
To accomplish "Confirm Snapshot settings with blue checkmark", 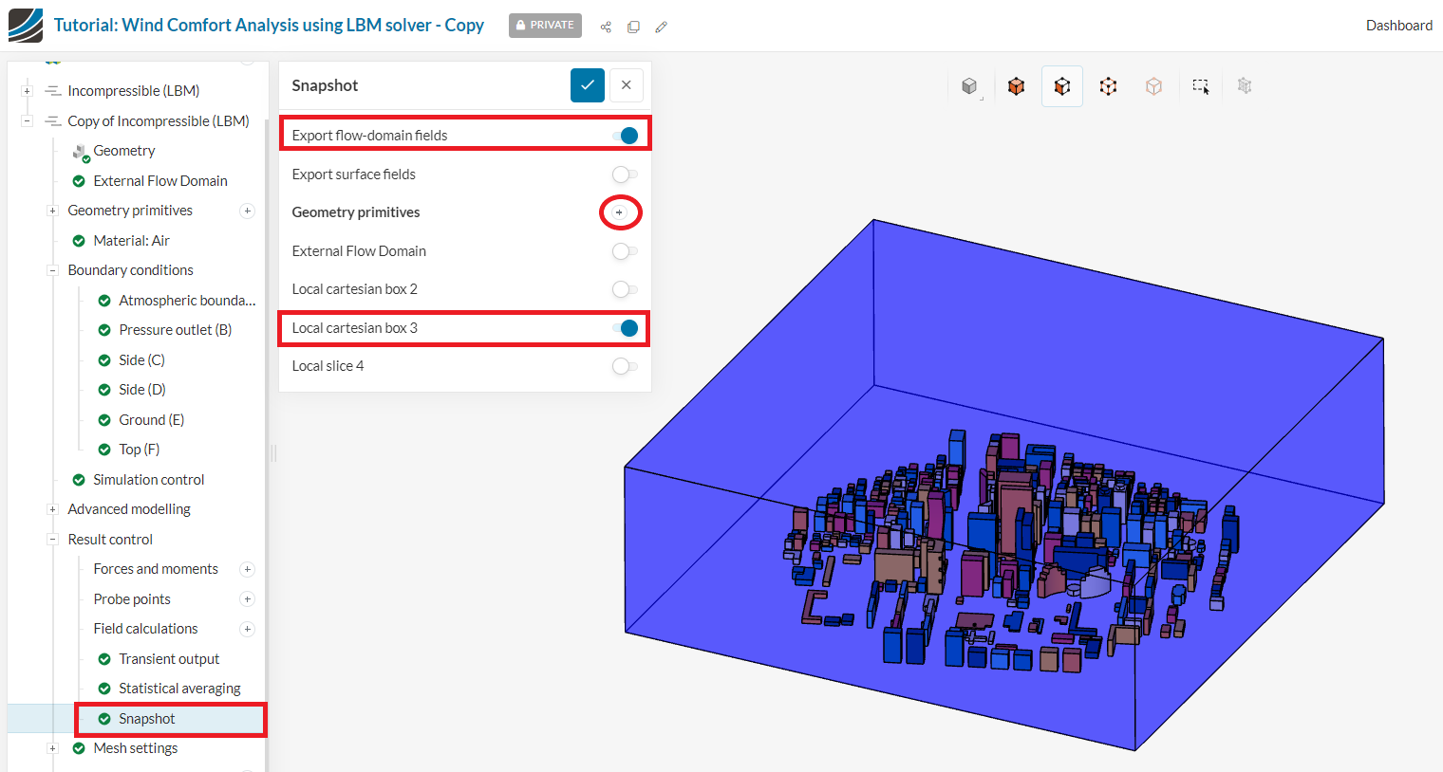I will coord(587,84).
